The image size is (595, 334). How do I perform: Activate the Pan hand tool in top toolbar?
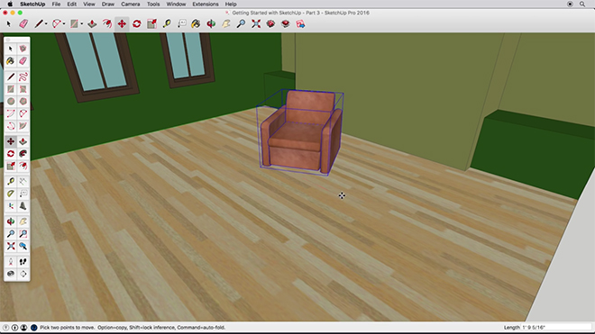pos(225,24)
